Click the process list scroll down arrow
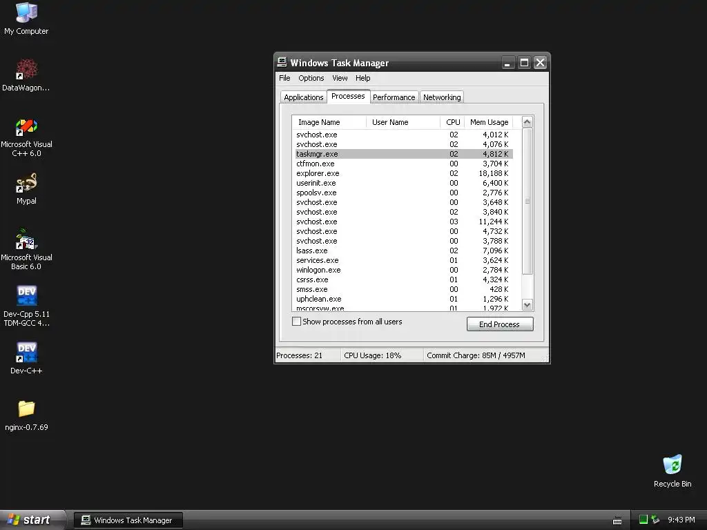Viewport: 707px width, 530px height. (x=527, y=304)
